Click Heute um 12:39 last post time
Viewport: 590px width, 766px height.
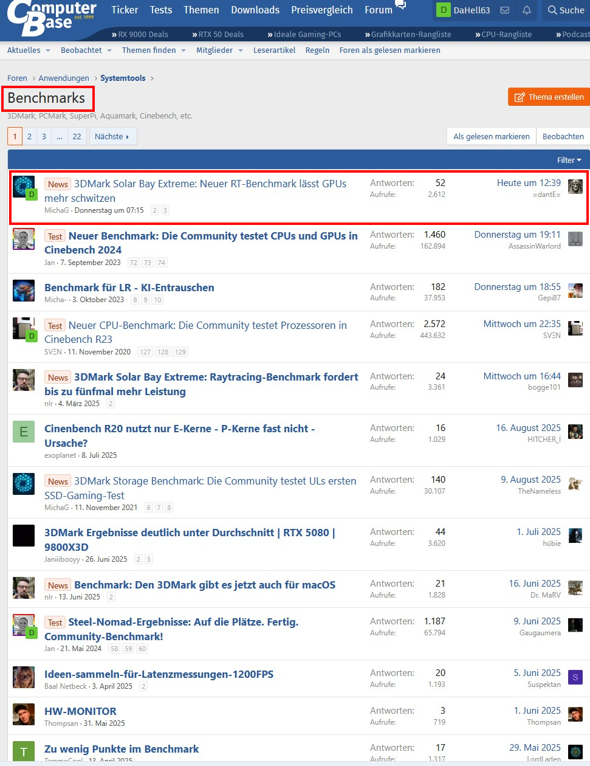[x=529, y=183]
